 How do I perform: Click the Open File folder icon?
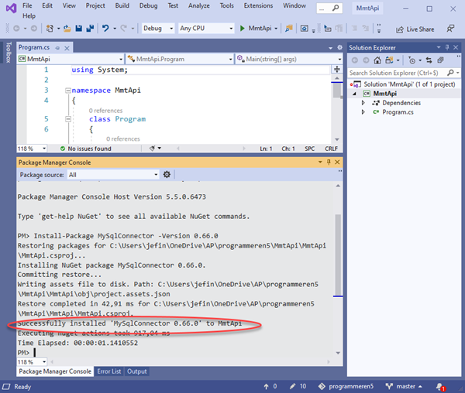click(67, 29)
